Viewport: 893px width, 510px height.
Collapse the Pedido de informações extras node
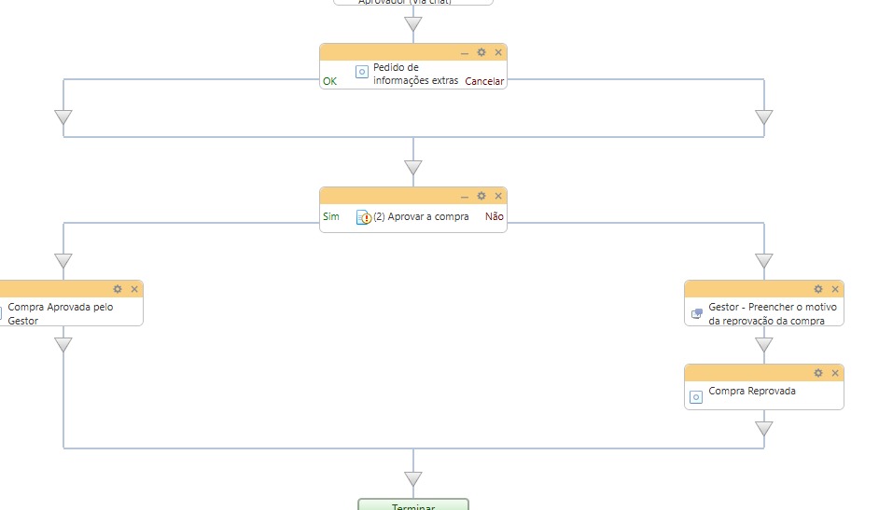pyautogui.click(x=465, y=53)
